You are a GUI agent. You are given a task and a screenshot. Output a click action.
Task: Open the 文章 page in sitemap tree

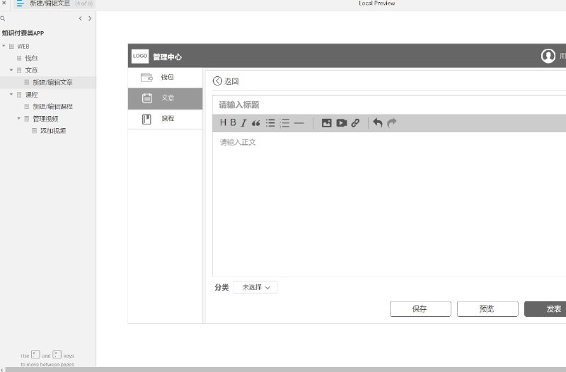coord(31,70)
